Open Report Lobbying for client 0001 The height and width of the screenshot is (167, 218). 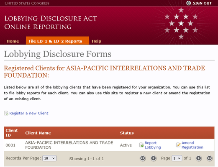tap(153, 145)
